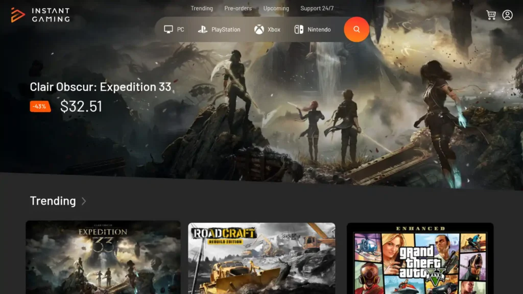Open the Trending section heading

[x=53, y=201]
